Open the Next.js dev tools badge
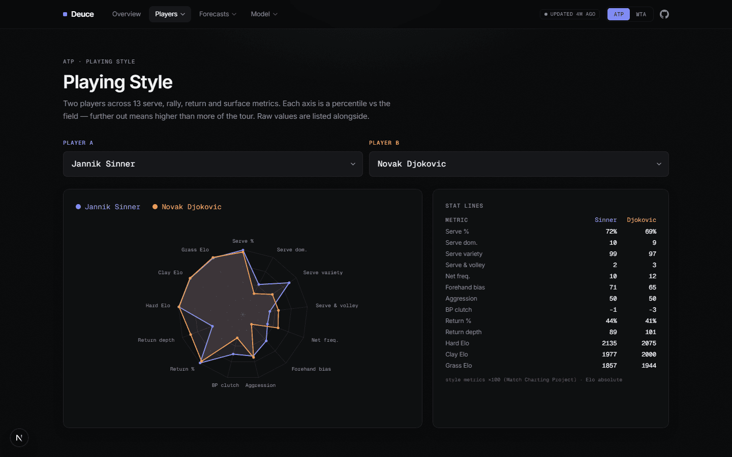Screen dimensions: 732x457 [x=19, y=438]
